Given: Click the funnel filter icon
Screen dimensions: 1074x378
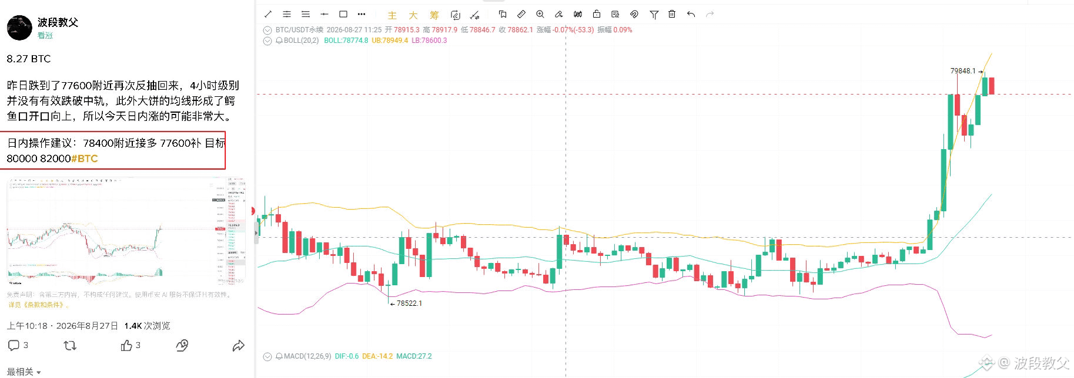Looking at the screenshot, I should [x=654, y=14].
